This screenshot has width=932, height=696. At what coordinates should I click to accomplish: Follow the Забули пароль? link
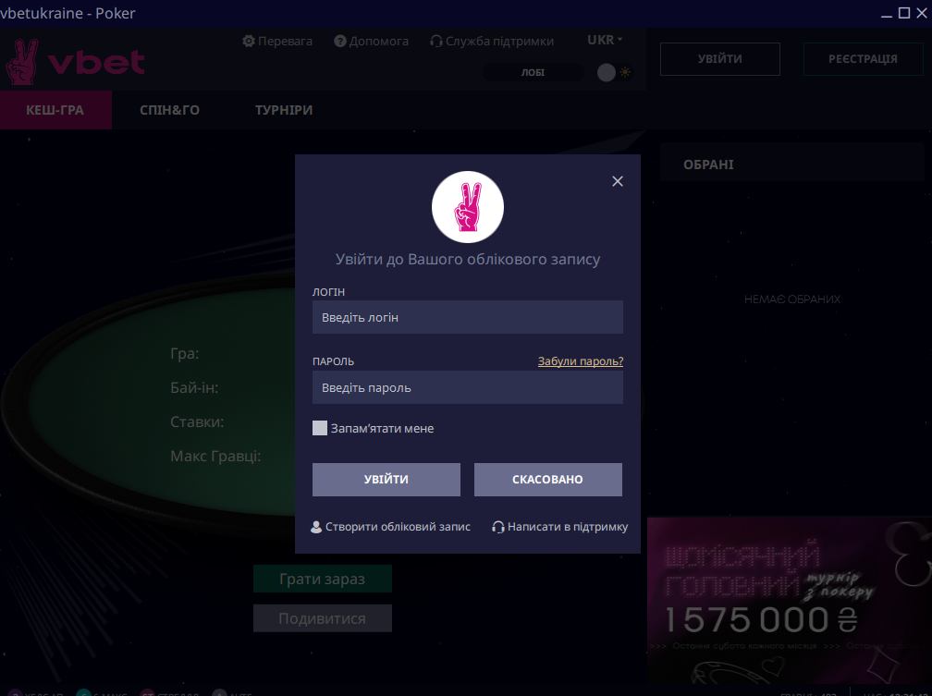580,361
